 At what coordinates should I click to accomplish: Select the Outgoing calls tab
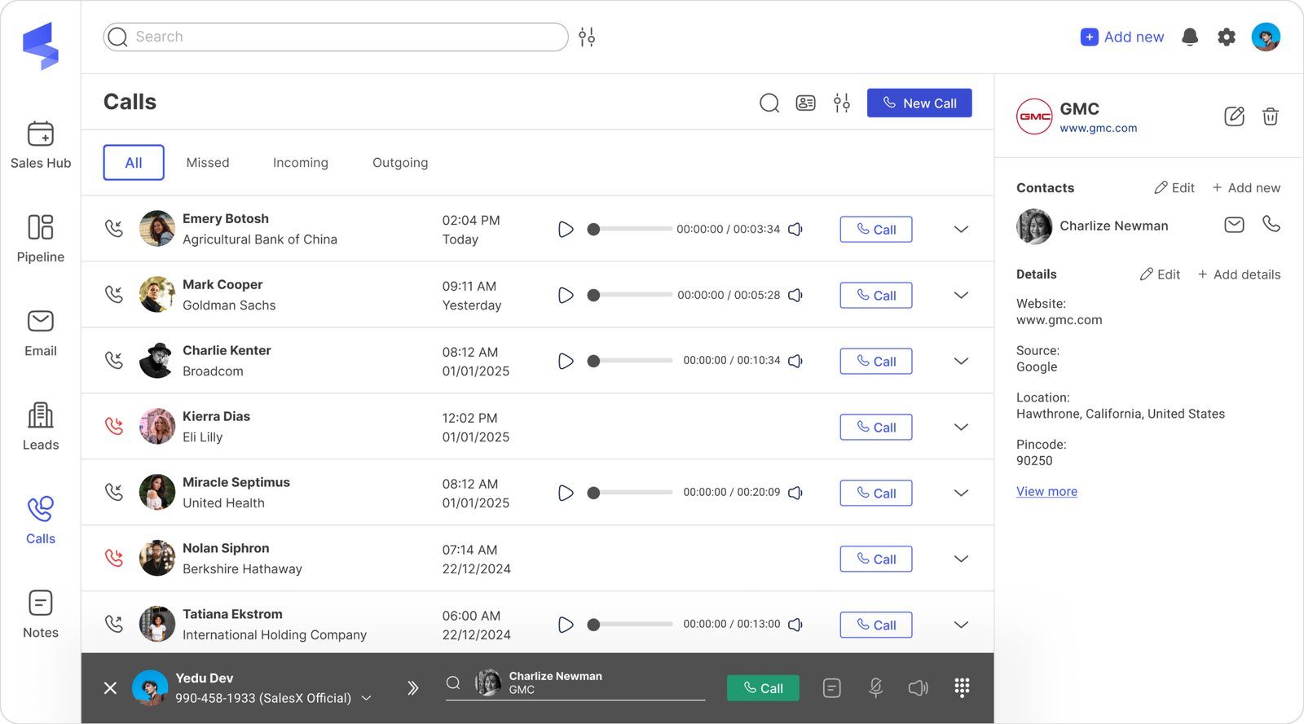pyautogui.click(x=399, y=163)
